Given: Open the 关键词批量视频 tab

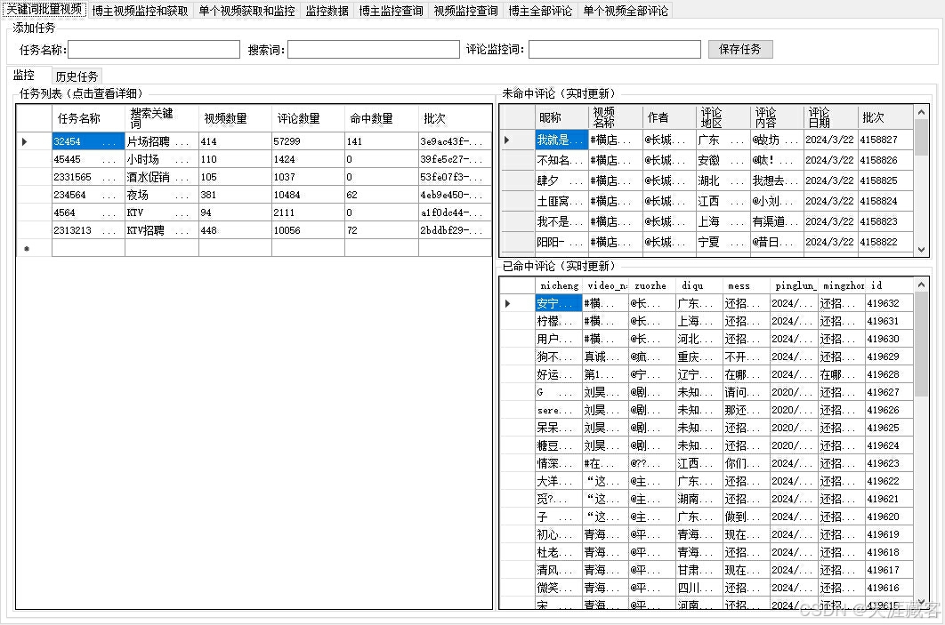Looking at the screenshot, I should pos(44,10).
